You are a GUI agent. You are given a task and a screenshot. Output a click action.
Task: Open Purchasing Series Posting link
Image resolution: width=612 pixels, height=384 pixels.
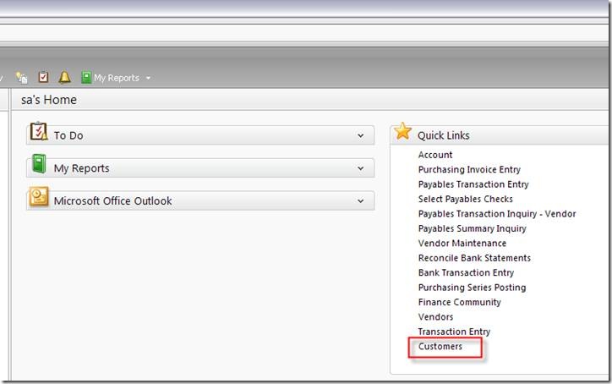(472, 288)
